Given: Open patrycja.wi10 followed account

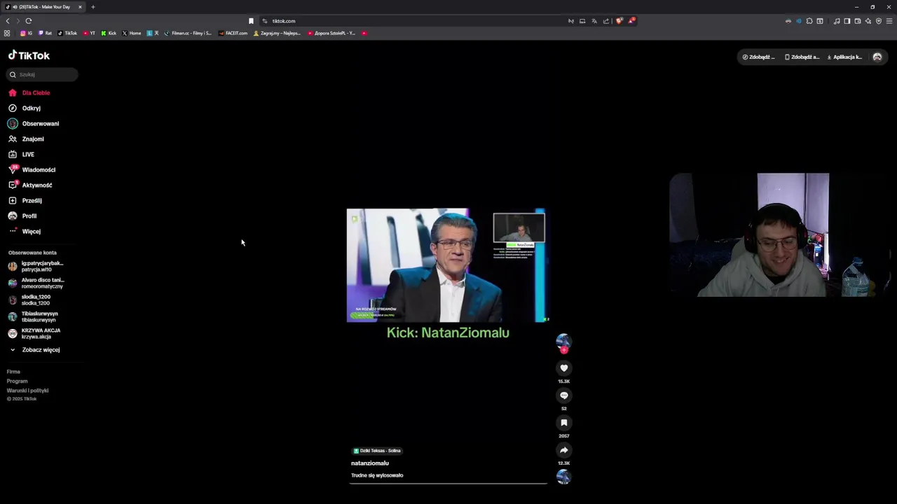Looking at the screenshot, I should (x=36, y=266).
